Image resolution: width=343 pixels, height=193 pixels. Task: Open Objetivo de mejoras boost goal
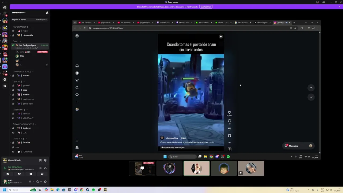(29, 20)
